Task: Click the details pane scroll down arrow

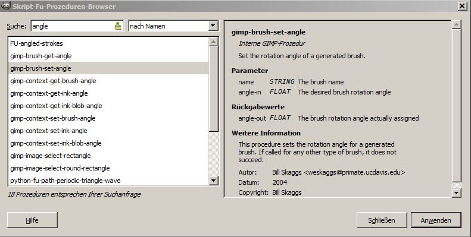Action: point(456,192)
